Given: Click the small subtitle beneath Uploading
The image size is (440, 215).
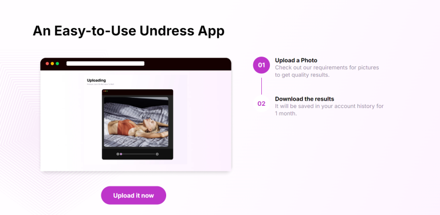Looking at the screenshot, I should 100,84.
